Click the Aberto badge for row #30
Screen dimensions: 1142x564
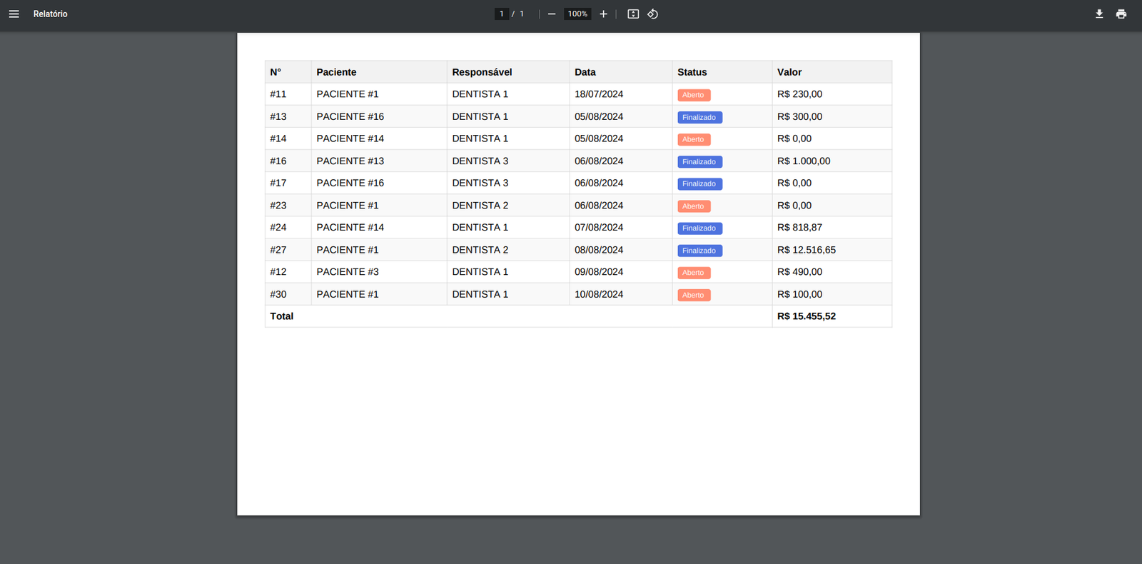(x=693, y=295)
